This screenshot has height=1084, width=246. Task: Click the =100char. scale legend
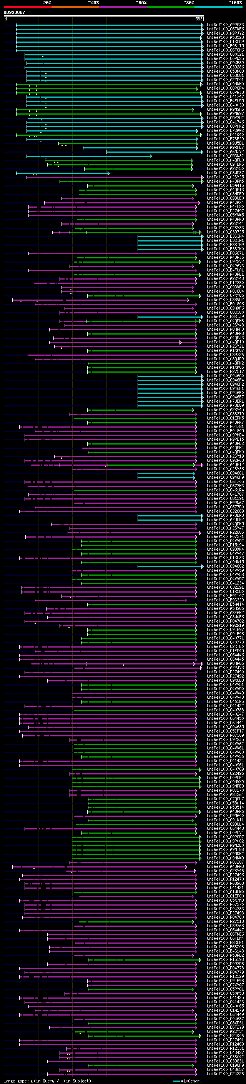(188, 1081)
